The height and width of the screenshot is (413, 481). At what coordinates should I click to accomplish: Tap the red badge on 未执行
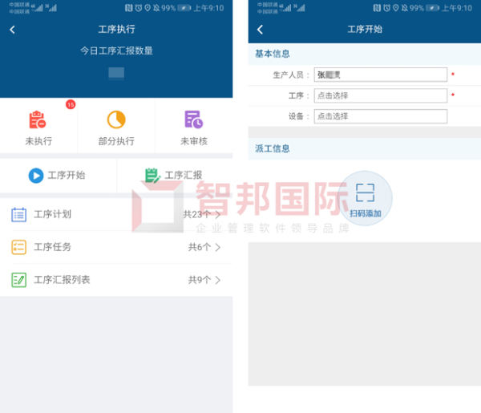click(x=71, y=104)
